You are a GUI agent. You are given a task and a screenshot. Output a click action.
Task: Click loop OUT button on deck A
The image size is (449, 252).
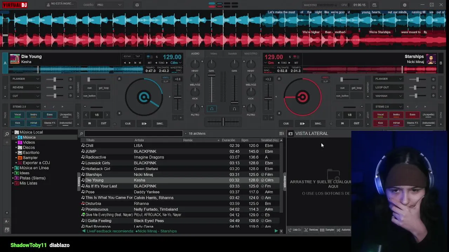coord(103,123)
